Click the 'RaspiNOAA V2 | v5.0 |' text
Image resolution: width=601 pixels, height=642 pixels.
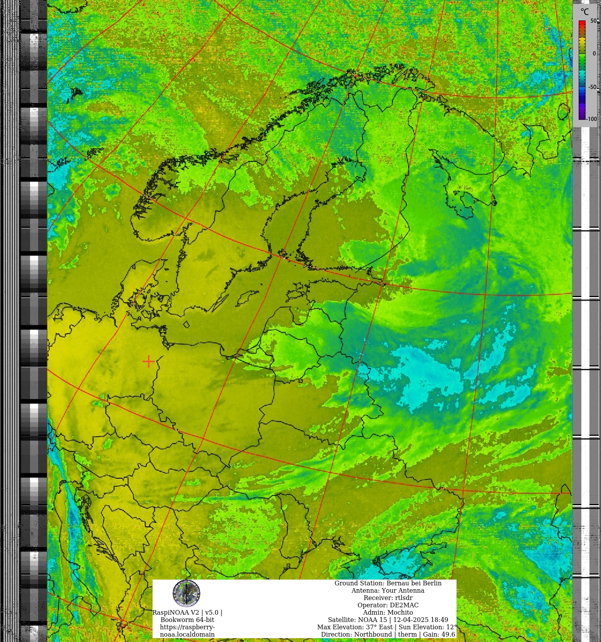187,612
